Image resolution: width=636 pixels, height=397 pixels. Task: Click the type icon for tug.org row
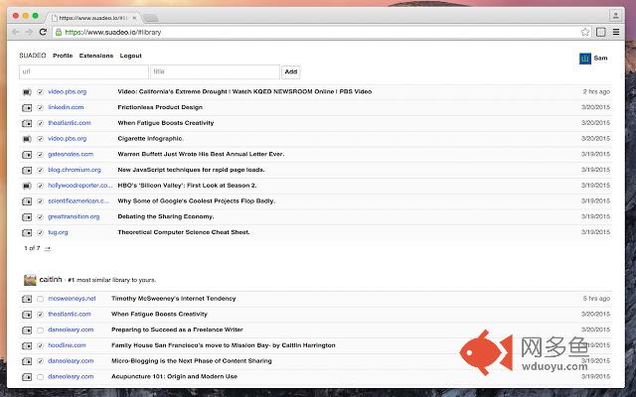(27, 233)
